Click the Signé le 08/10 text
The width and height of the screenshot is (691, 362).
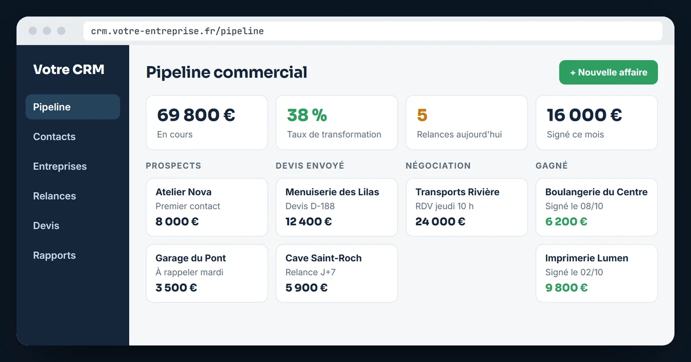pyautogui.click(x=574, y=206)
